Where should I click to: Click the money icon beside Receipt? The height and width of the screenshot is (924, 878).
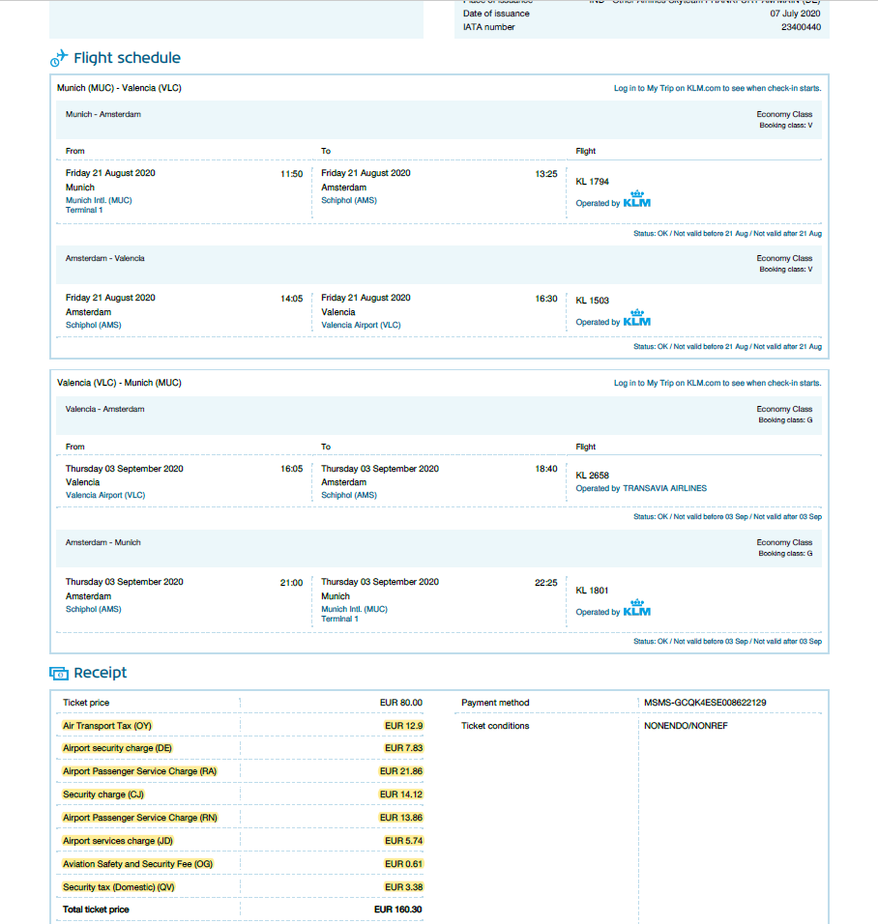pos(59,673)
